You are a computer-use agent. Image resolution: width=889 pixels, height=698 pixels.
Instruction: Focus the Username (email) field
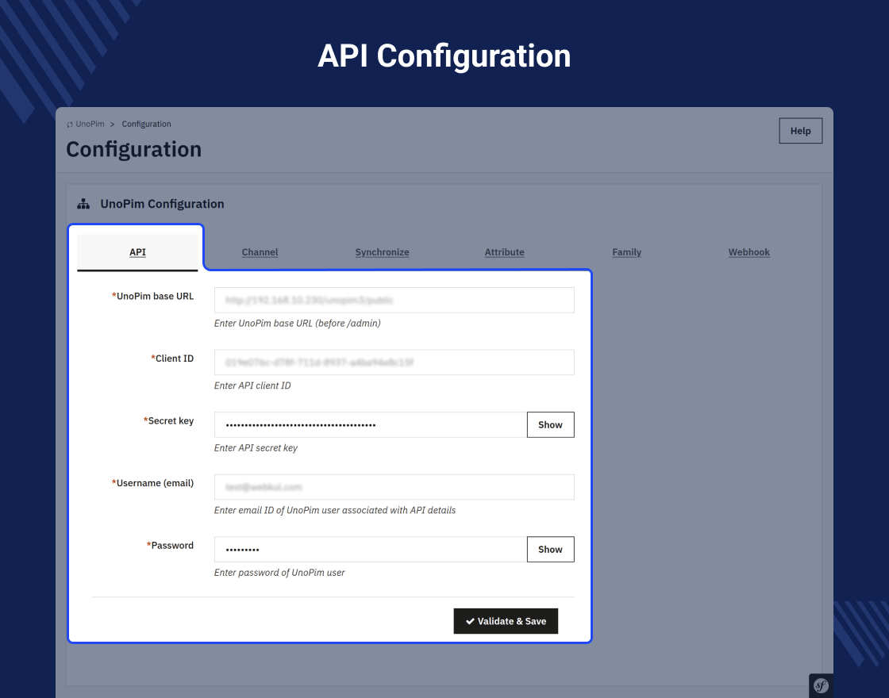click(394, 487)
